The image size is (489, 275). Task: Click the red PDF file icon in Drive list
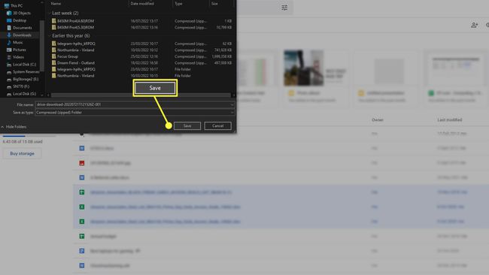coord(82,163)
